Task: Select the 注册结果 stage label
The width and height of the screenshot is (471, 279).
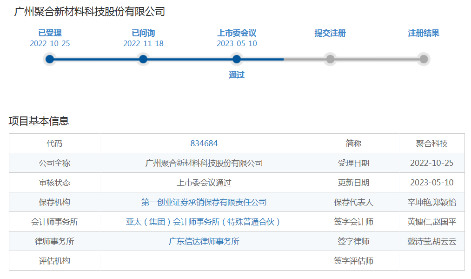Action: click(424, 33)
